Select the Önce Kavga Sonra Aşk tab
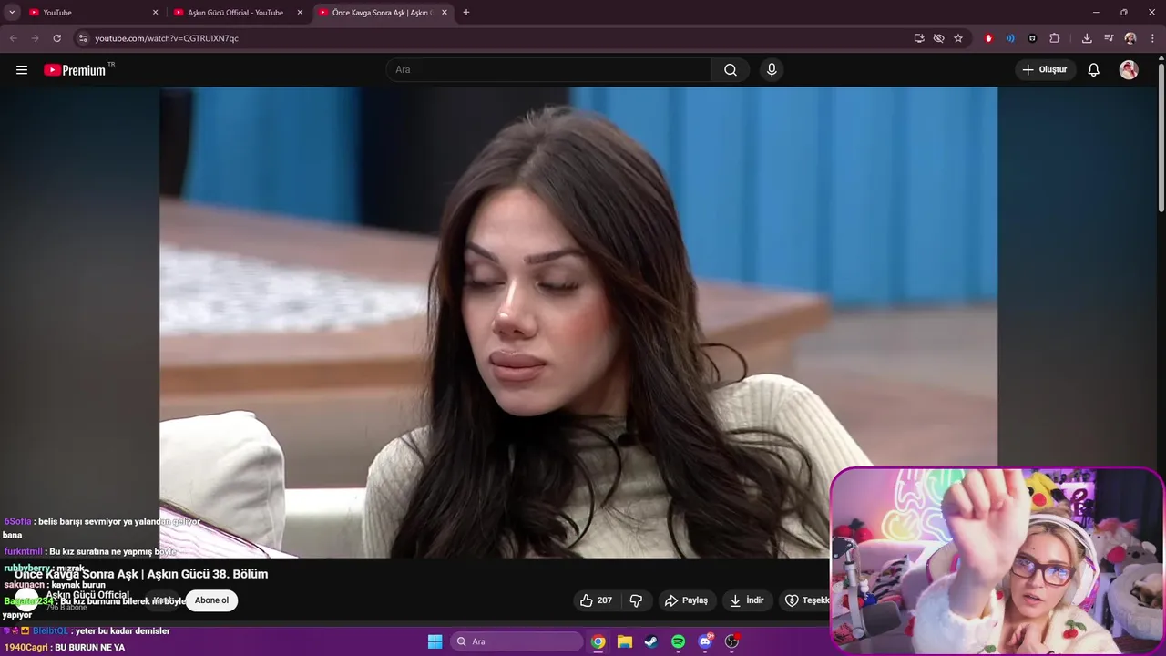 click(x=383, y=13)
